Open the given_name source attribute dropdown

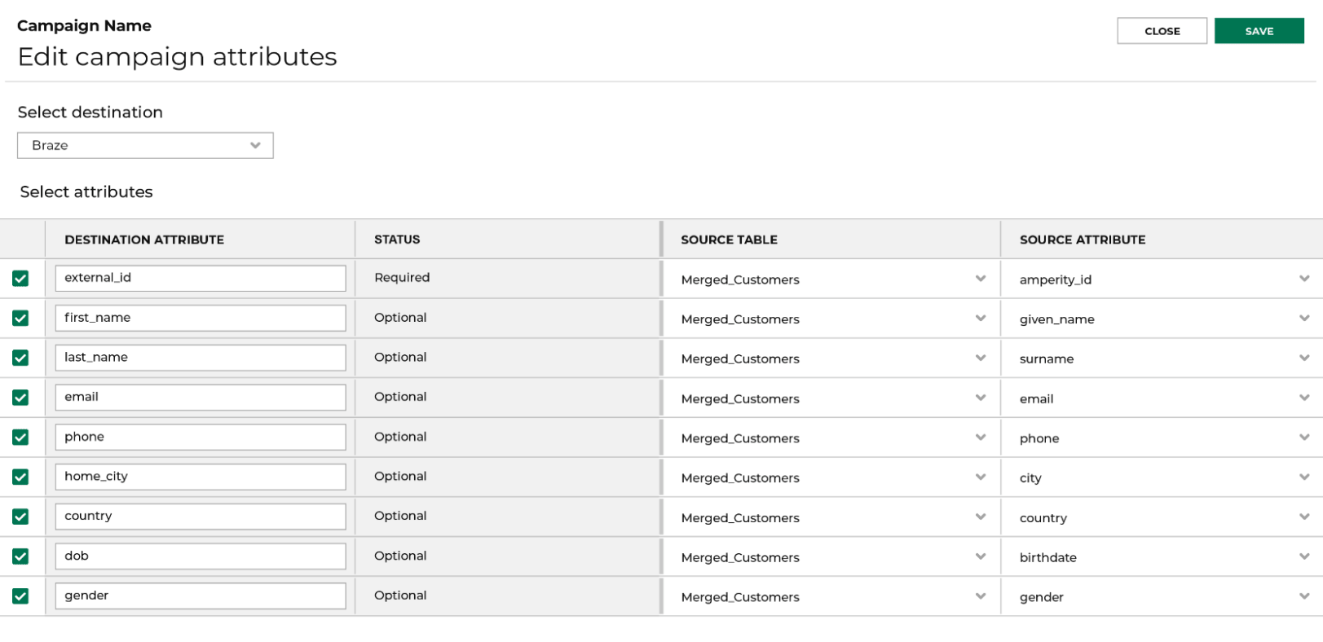[1162, 319]
